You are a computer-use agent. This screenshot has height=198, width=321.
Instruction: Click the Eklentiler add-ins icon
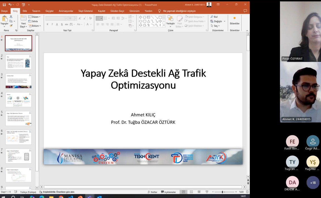pyautogui.click(x=234, y=20)
